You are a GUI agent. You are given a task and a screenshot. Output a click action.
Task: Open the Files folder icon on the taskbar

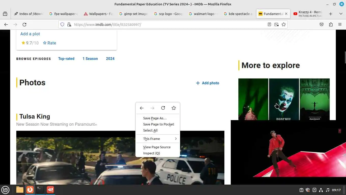pyautogui.click(x=20, y=190)
